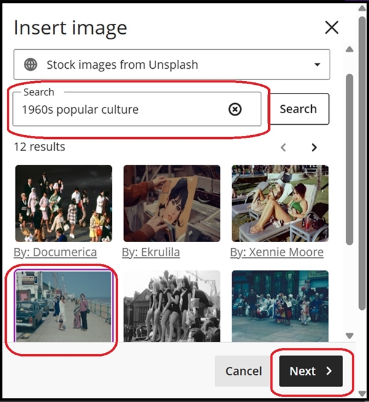Viewport: 369px width, 402px height.
Task: Open the By: Xennie Moore link
Action: pyautogui.click(x=277, y=252)
